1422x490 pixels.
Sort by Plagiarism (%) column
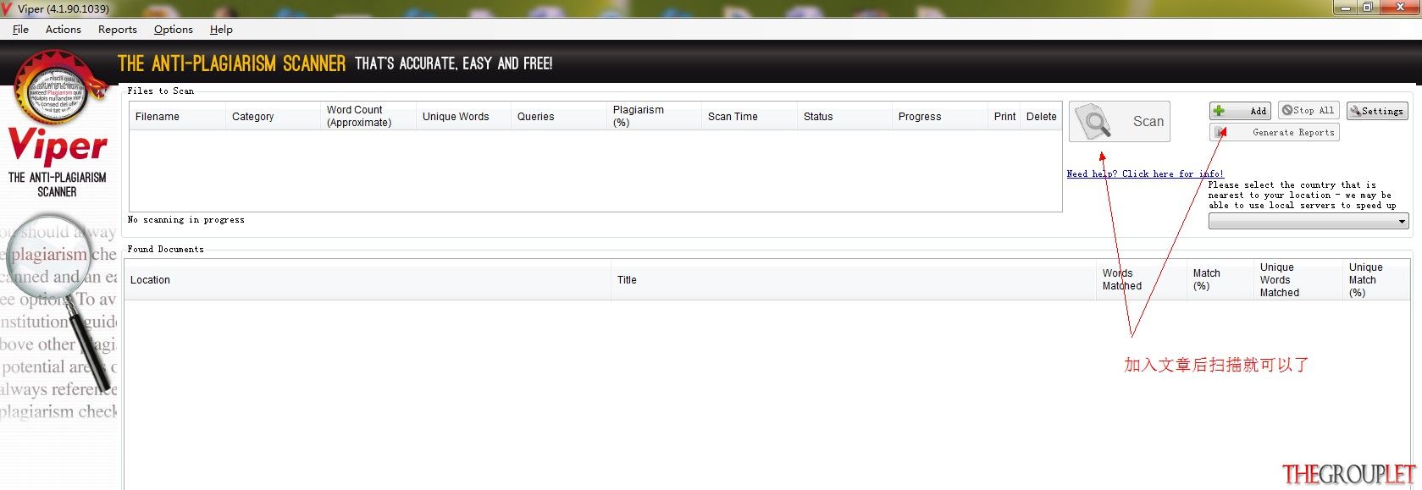[x=655, y=117]
